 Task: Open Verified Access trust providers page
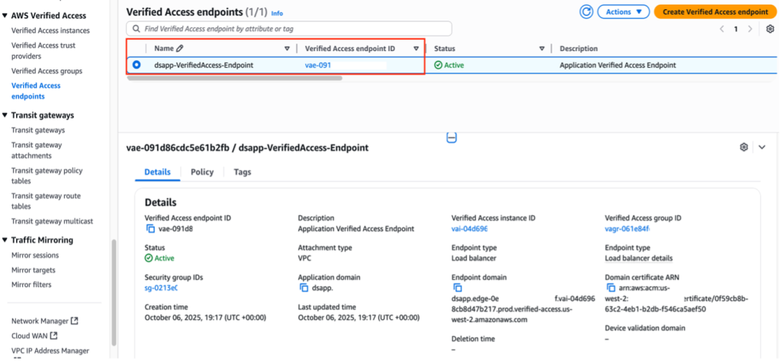[x=43, y=51]
